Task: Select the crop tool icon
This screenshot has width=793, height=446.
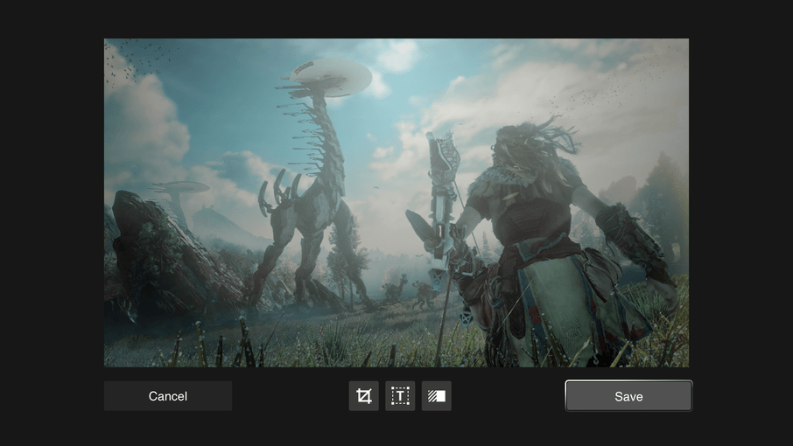Action: (363, 396)
